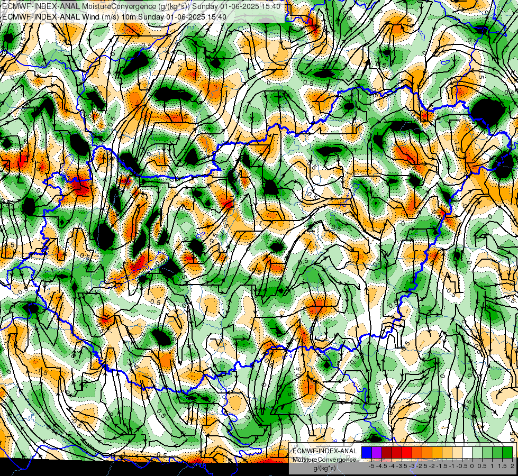
Task: Click the '-4.5' legend tick label
Action: point(381,466)
